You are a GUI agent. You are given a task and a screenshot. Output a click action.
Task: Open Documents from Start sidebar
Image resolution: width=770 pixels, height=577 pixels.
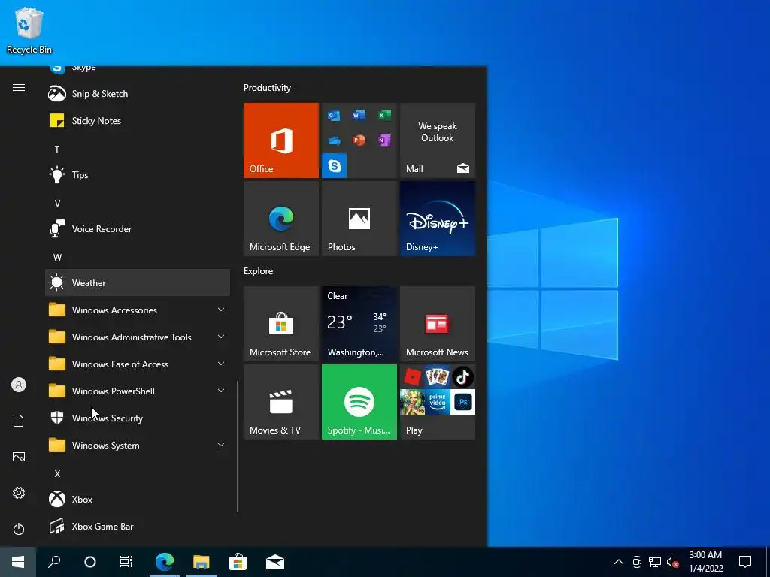[x=19, y=421]
